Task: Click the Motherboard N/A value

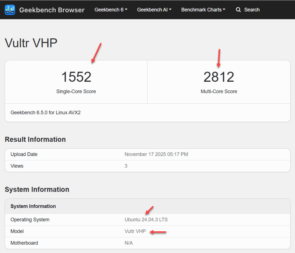Action: pyautogui.click(x=128, y=243)
